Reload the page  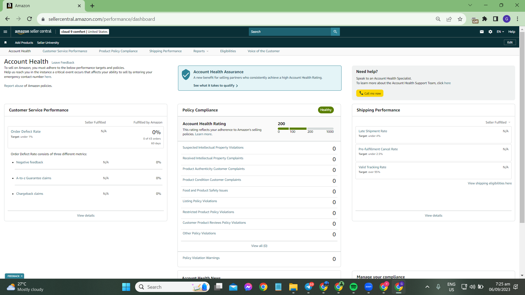coord(30,19)
